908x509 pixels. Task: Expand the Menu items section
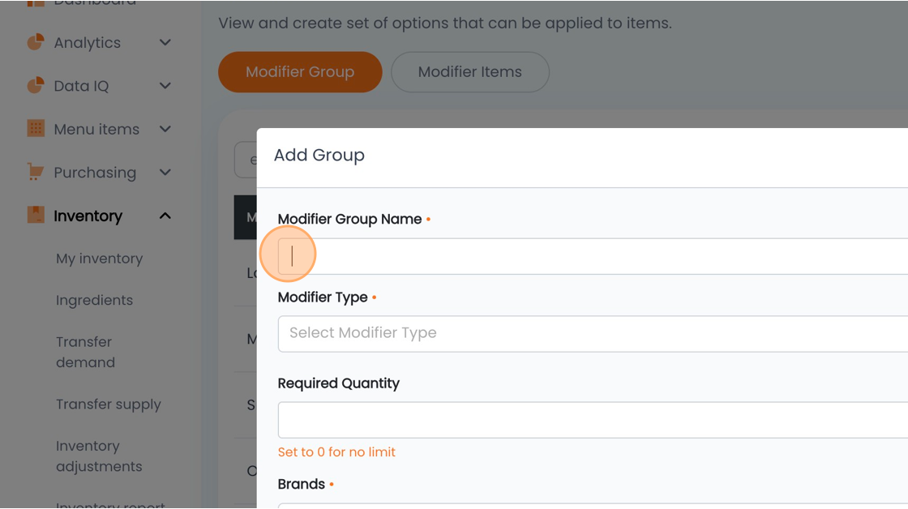click(x=165, y=129)
